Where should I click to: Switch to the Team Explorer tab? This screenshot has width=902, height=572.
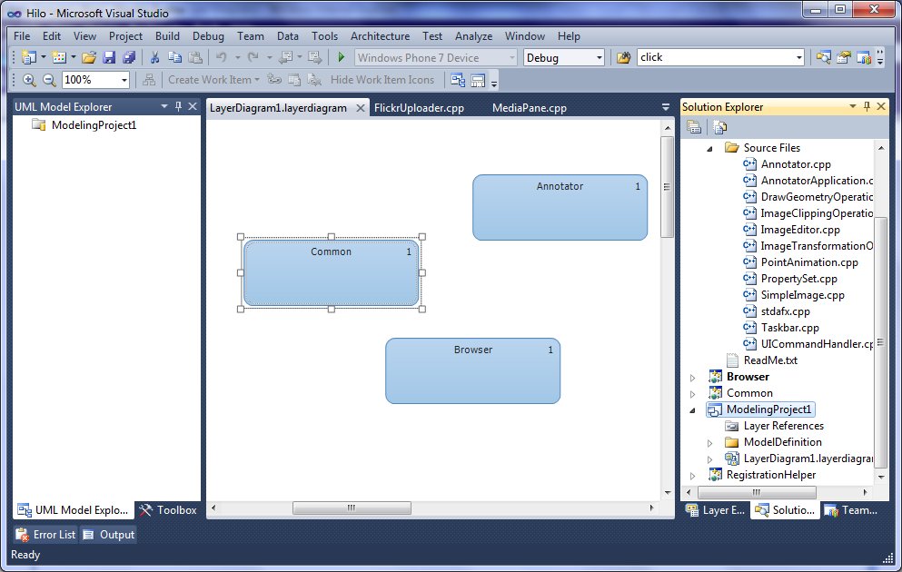851,510
